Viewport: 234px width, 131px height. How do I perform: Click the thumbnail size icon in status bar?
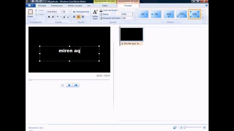pyautogui.click(x=175, y=127)
